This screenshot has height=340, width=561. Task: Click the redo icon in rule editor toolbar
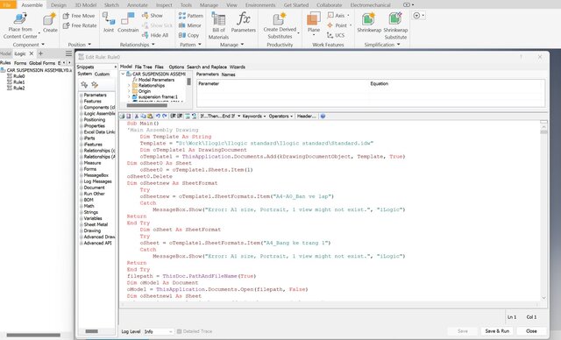tap(164, 117)
